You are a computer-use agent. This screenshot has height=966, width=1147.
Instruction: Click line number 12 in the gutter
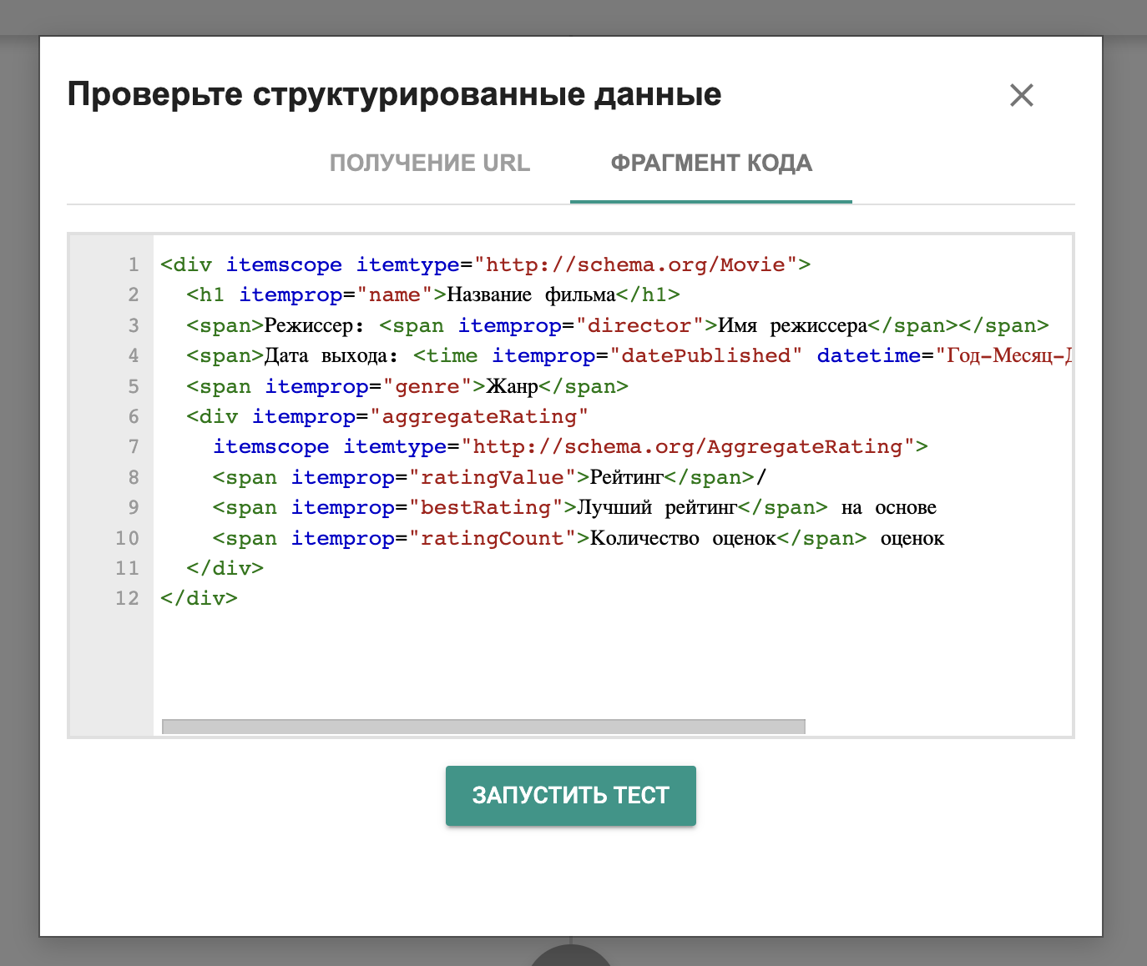tap(127, 599)
